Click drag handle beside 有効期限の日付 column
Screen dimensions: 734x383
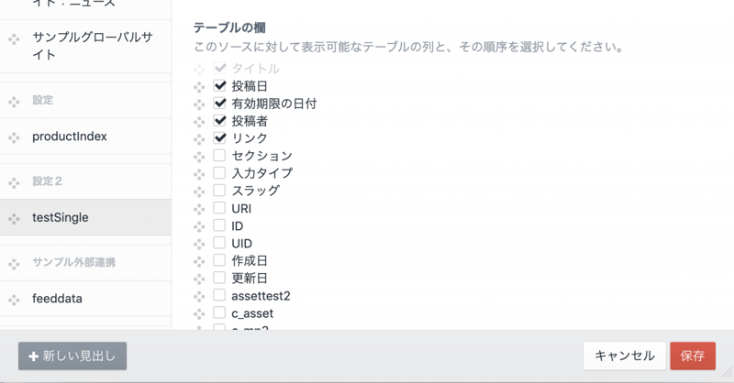(x=199, y=104)
